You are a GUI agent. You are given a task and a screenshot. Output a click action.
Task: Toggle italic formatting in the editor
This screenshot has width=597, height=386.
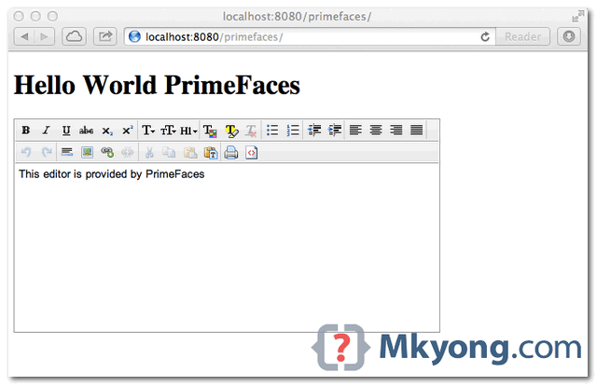pyautogui.click(x=46, y=131)
